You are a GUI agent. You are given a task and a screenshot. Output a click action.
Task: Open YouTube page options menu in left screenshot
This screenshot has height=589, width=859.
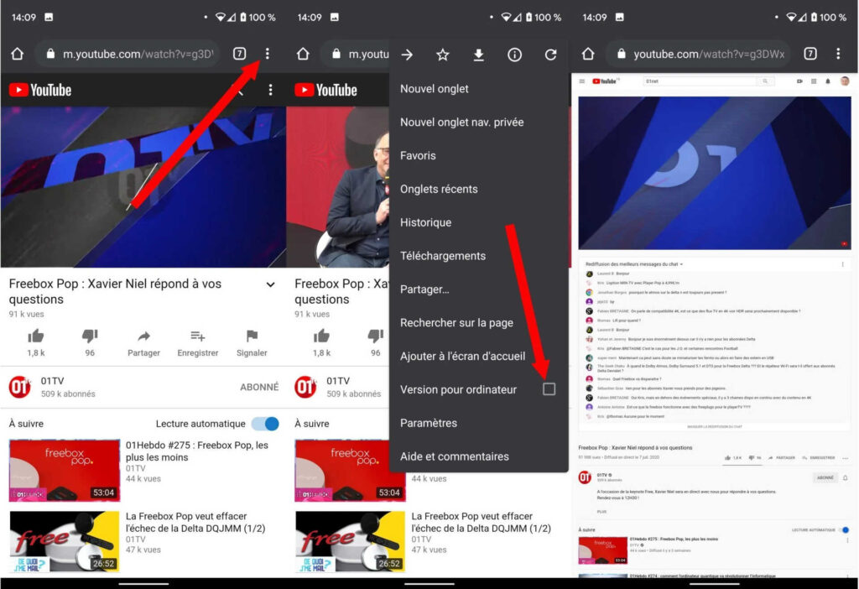270,90
